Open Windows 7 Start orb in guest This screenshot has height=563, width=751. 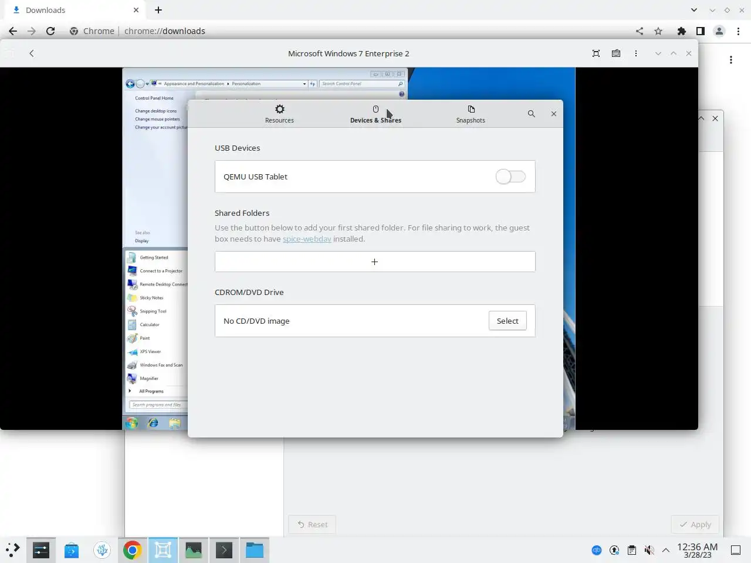click(131, 423)
